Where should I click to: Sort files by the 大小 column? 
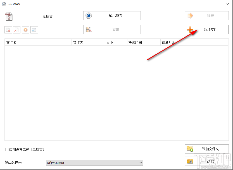115,42
